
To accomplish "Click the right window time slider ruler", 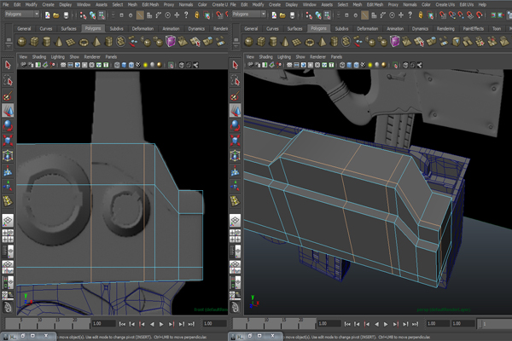I will pyautogui.click(x=275, y=323).
